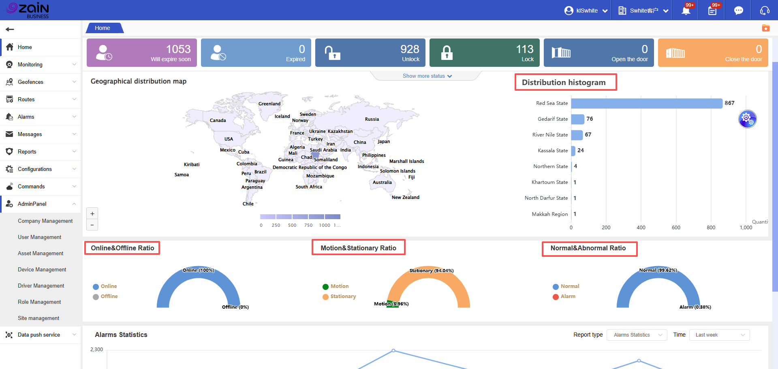The height and width of the screenshot is (369, 778).
Task: Click the Red Sea State histogram bar
Action: click(x=646, y=103)
